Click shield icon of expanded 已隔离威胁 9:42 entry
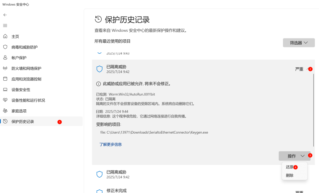319x193 pixels. [100, 69]
